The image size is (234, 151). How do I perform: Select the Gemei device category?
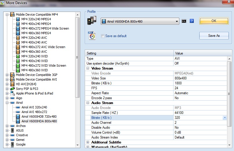pos(20,140)
